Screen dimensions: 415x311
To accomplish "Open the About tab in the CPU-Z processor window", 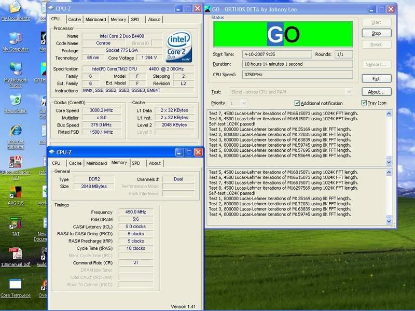I will pos(154,20).
